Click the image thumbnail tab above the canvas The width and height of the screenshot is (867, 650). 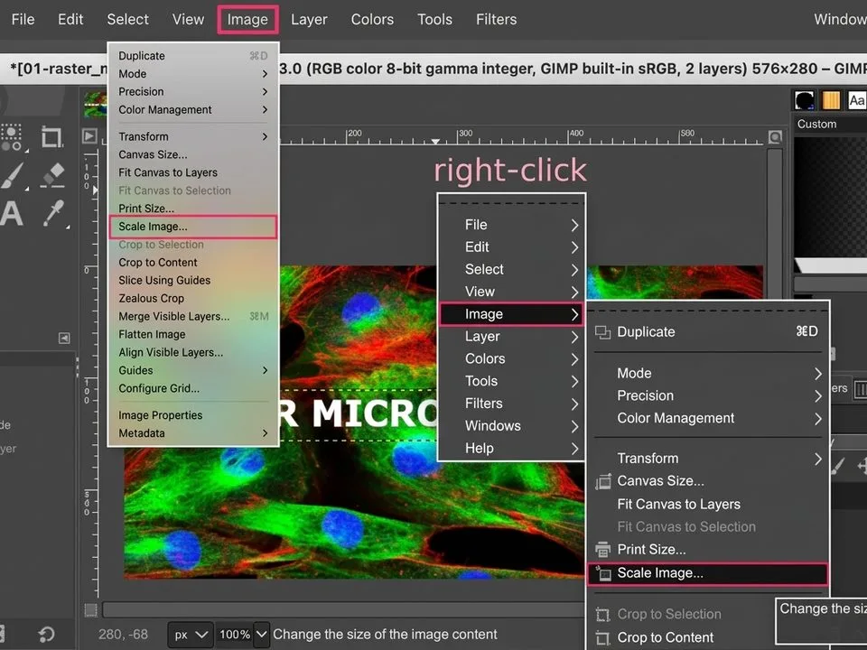pyautogui.click(x=95, y=104)
